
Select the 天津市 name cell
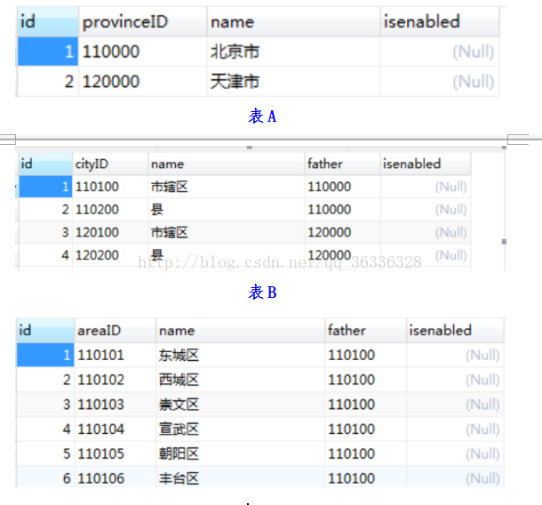293,82
